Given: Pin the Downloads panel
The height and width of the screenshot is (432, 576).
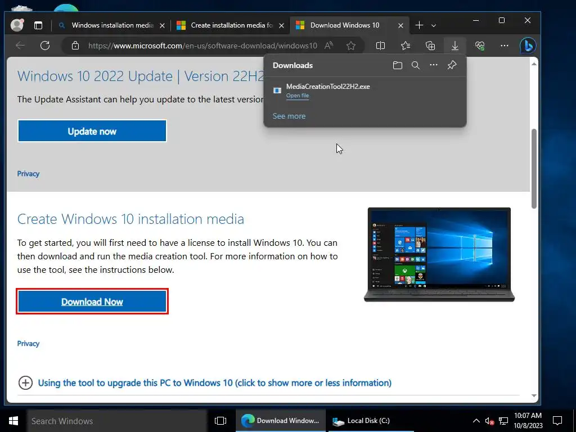Looking at the screenshot, I should tap(452, 65).
